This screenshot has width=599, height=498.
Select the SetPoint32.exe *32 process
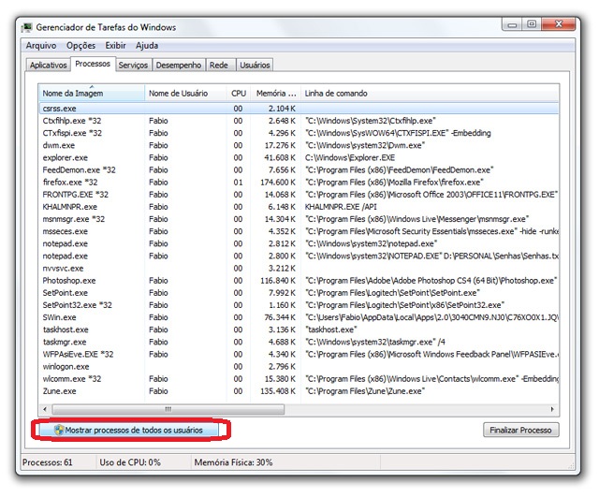(x=299, y=305)
